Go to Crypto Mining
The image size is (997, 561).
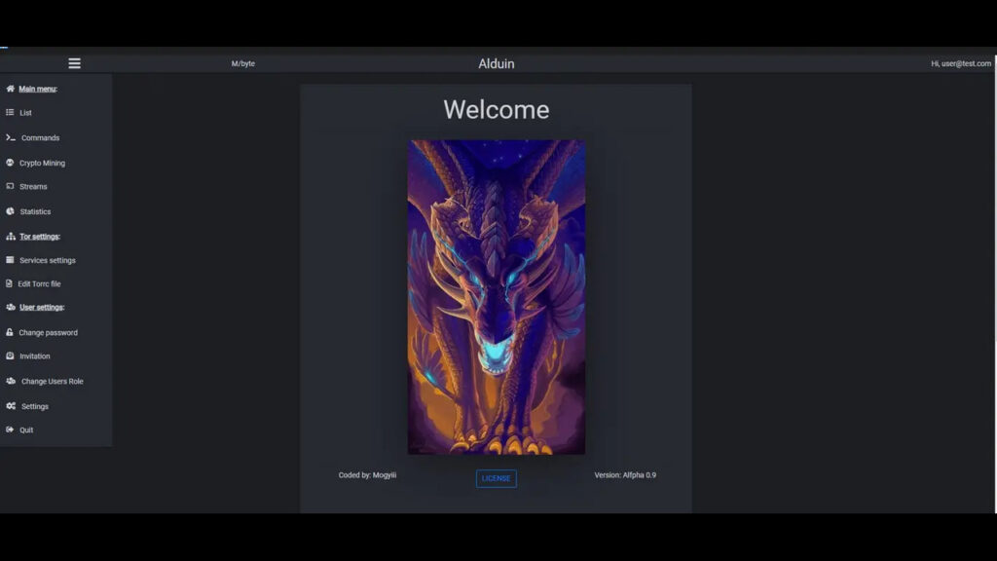[42, 163]
